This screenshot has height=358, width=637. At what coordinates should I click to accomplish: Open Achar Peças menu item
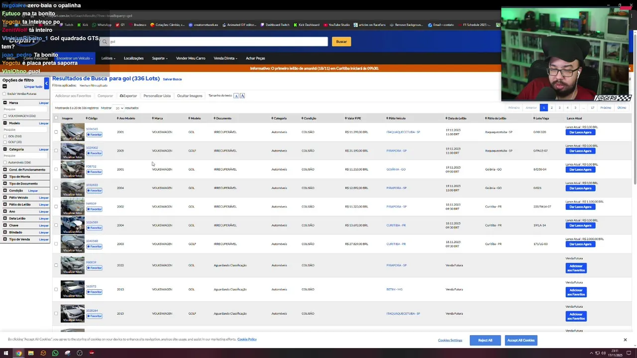pos(255,58)
